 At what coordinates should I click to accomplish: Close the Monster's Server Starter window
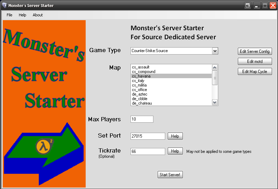click(273, 6)
